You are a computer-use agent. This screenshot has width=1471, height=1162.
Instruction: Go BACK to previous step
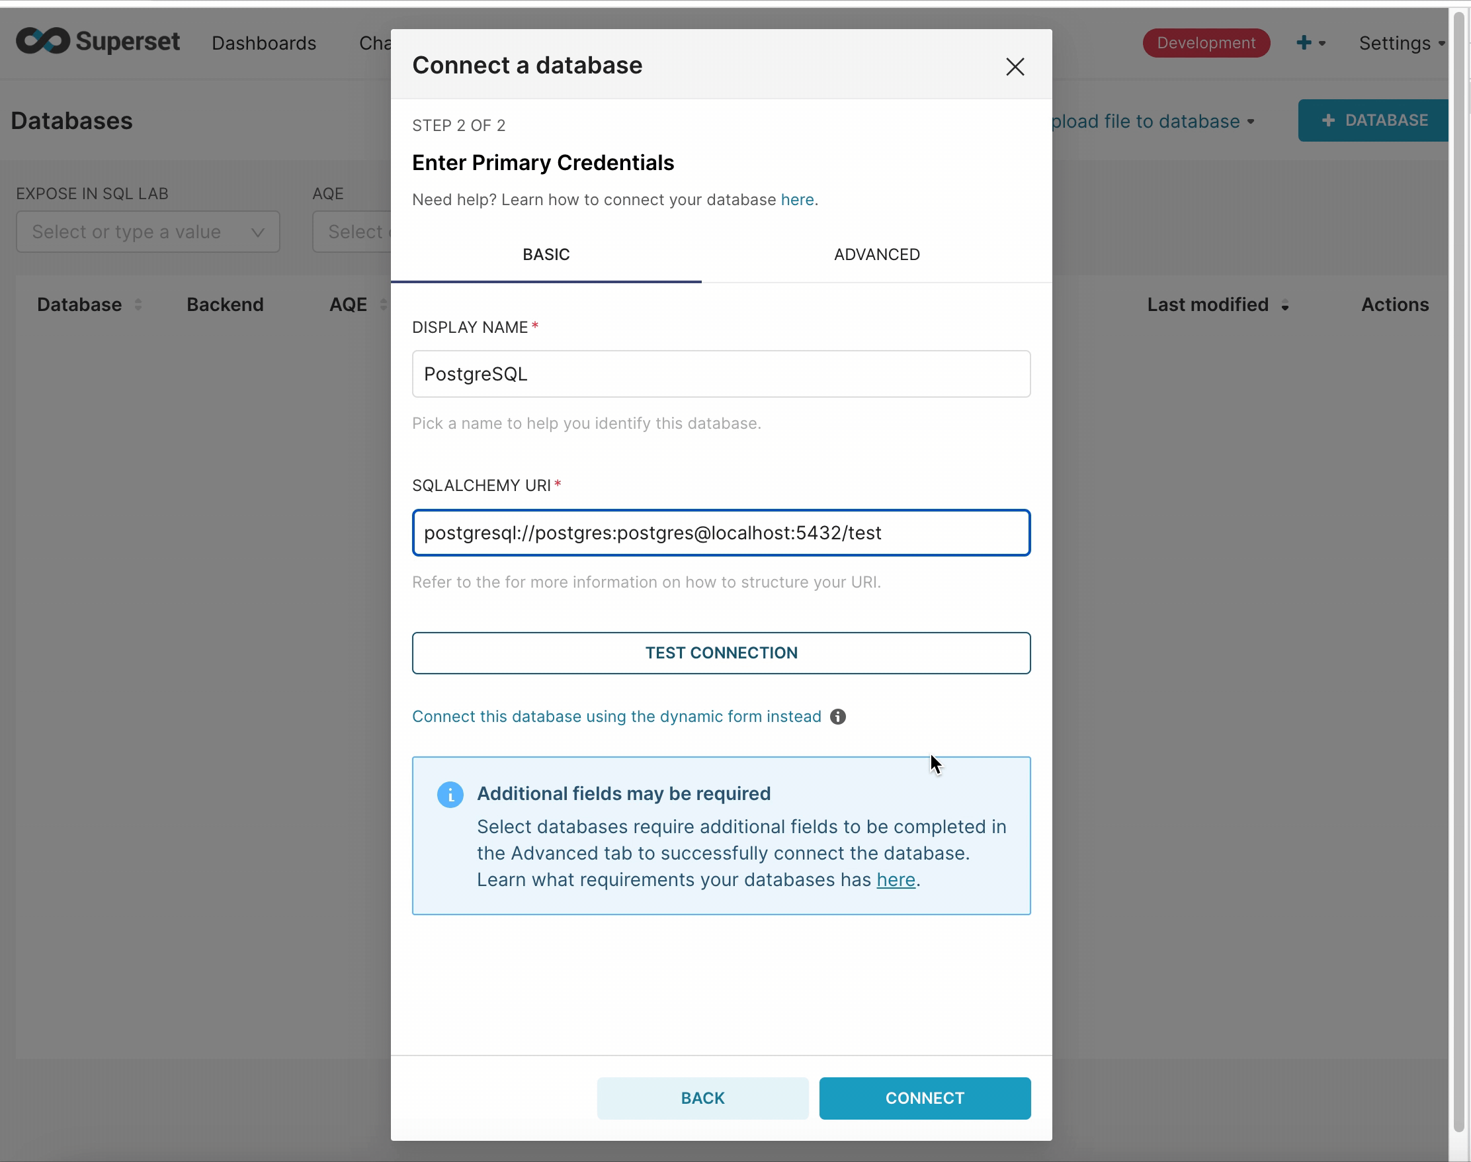(702, 1098)
